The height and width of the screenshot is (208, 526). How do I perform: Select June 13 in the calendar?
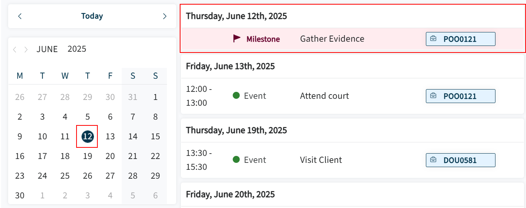(110, 136)
